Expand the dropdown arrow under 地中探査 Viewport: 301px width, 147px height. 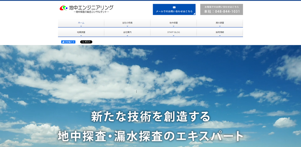click(174, 26)
